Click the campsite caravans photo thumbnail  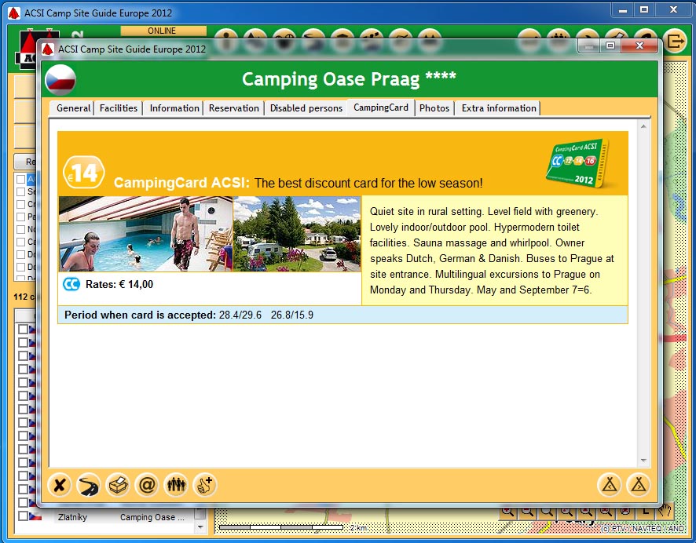click(x=297, y=234)
